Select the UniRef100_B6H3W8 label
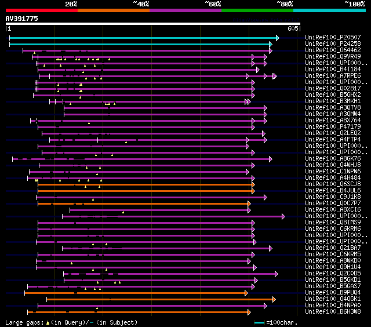The image size is (371, 327). coord(333,312)
